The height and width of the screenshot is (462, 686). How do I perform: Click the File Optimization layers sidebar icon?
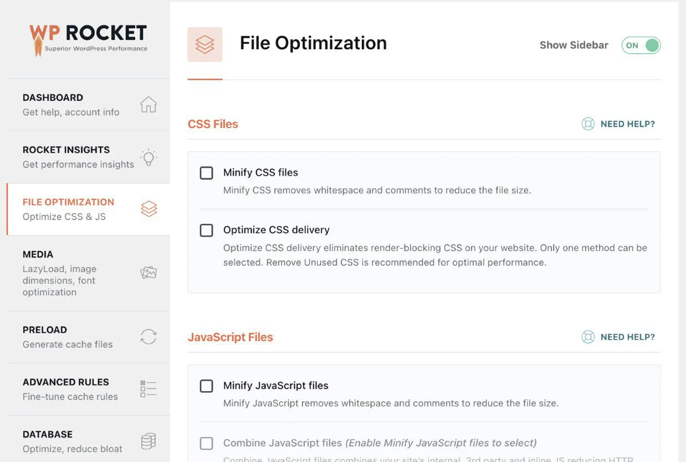click(149, 209)
